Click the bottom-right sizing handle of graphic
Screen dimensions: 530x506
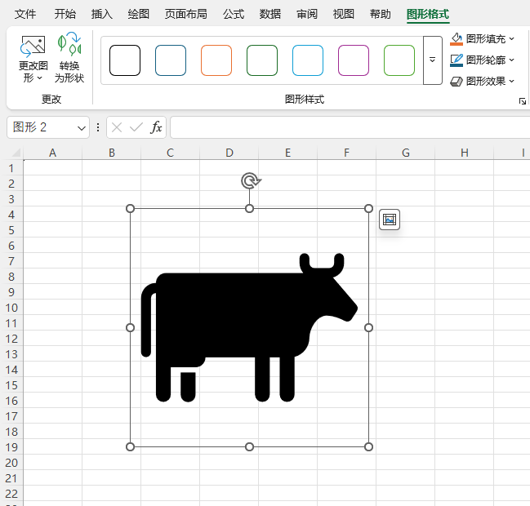click(x=369, y=447)
